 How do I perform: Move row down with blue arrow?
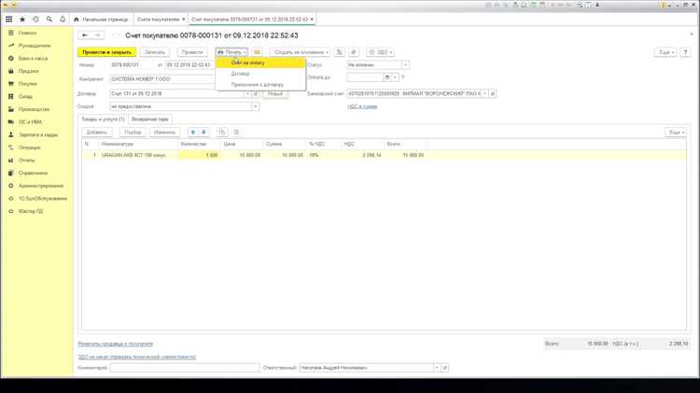[x=203, y=133]
